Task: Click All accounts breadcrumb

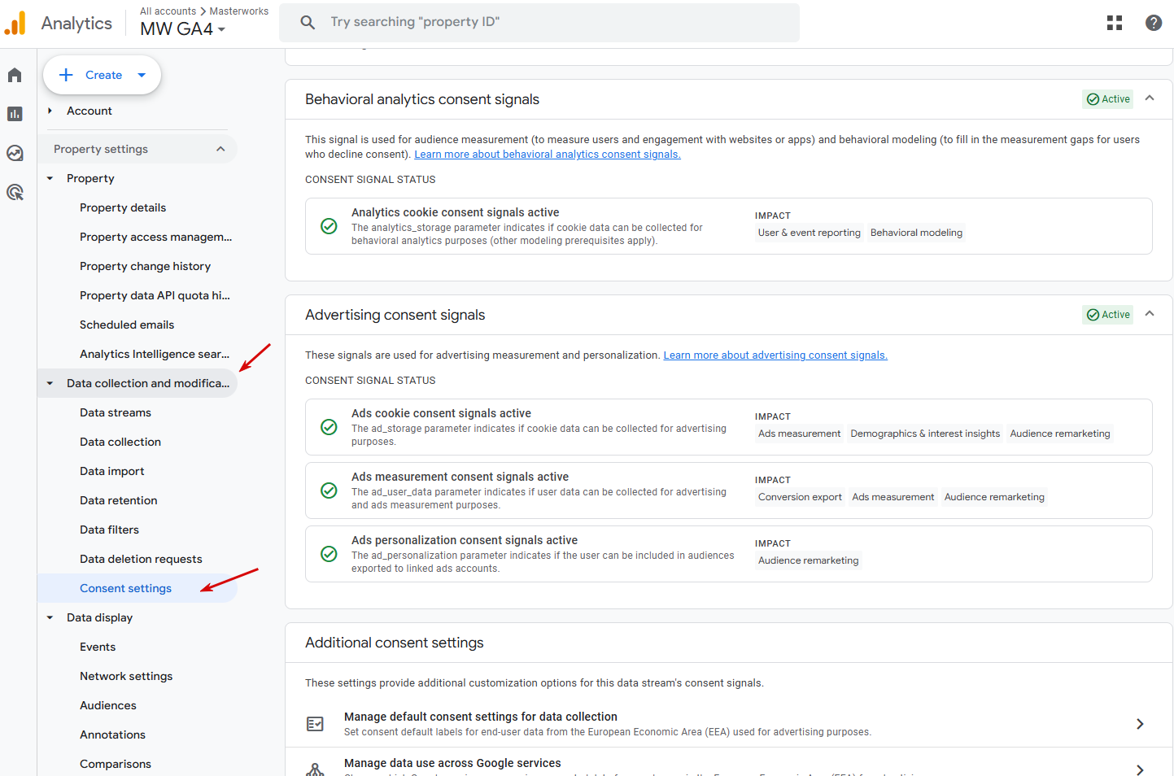Action: pos(168,11)
